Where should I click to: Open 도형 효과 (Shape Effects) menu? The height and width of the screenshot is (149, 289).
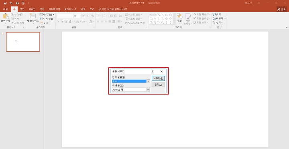[201, 22]
